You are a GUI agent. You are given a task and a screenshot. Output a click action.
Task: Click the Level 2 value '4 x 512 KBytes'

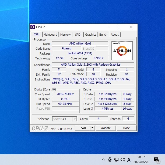(x=108, y=104)
